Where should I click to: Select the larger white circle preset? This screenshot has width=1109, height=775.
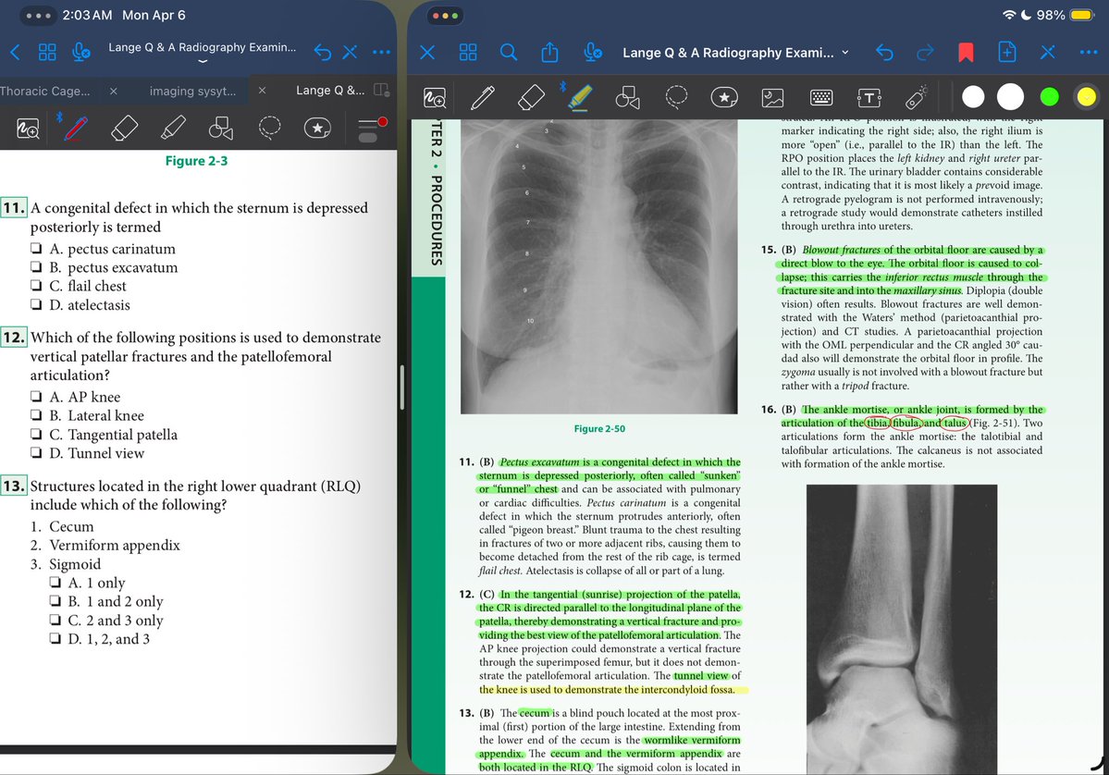click(1010, 97)
